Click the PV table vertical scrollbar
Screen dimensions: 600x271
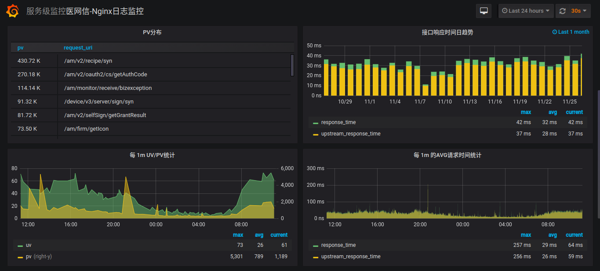(292, 65)
